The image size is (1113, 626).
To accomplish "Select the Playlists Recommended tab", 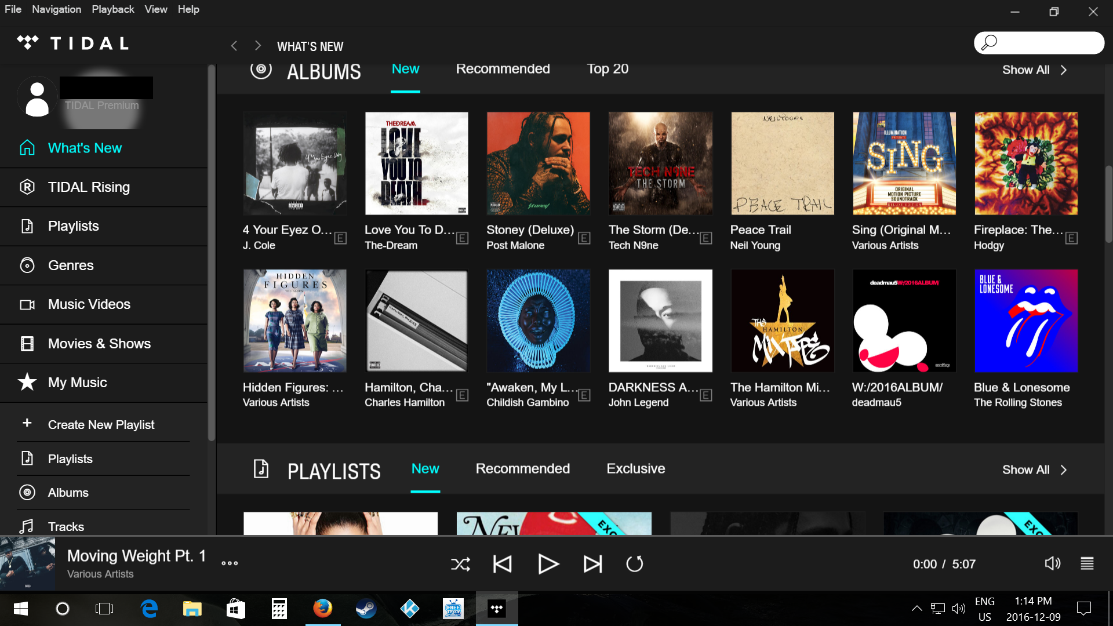I will pyautogui.click(x=522, y=468).
